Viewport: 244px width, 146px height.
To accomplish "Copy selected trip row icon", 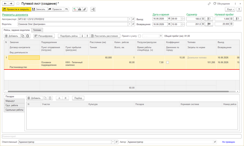I will tap(23, 36).
